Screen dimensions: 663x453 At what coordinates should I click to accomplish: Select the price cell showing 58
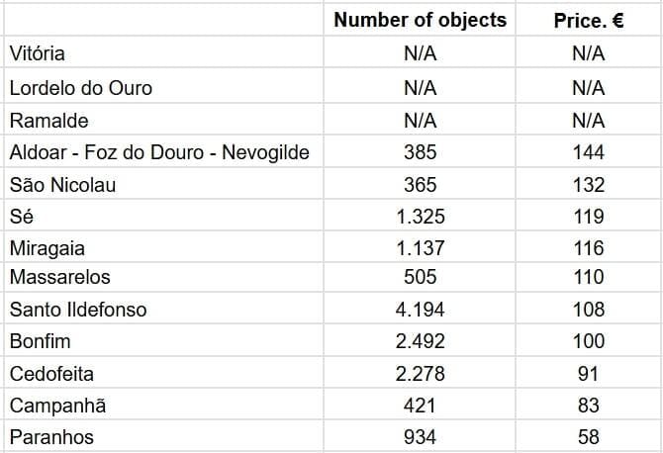pos(588,437)
